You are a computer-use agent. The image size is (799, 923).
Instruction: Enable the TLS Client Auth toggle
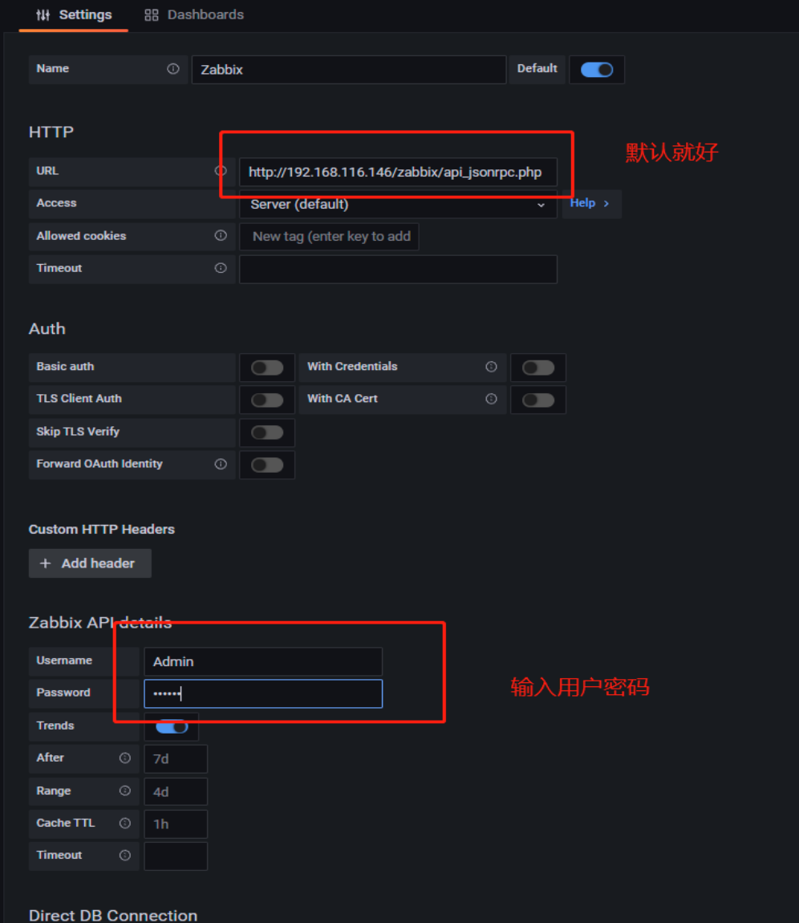point(267,401)
